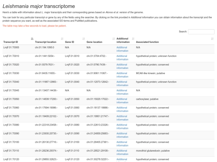Select transcript cell LmjF.01.T0010
Image resolution: width=217 pixels, height=162 pixels.
pyautogui.click(x=11, y=56)
